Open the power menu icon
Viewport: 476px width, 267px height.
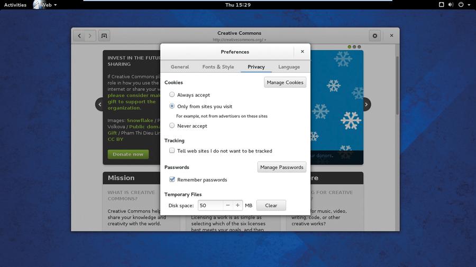[461, 5]
